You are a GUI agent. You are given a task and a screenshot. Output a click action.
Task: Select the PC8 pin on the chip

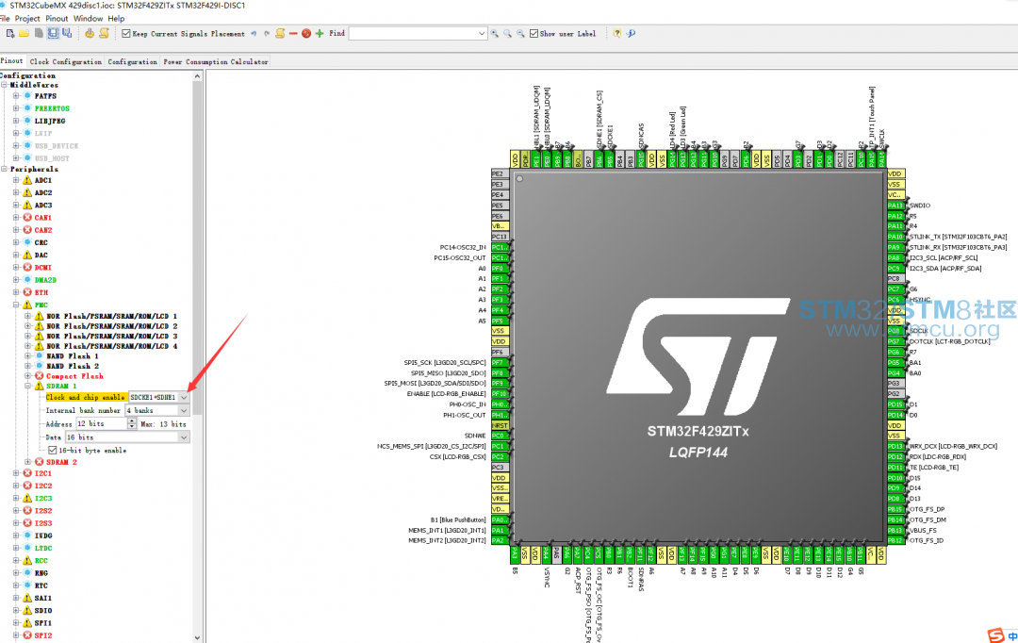click(x=895, y=279)
